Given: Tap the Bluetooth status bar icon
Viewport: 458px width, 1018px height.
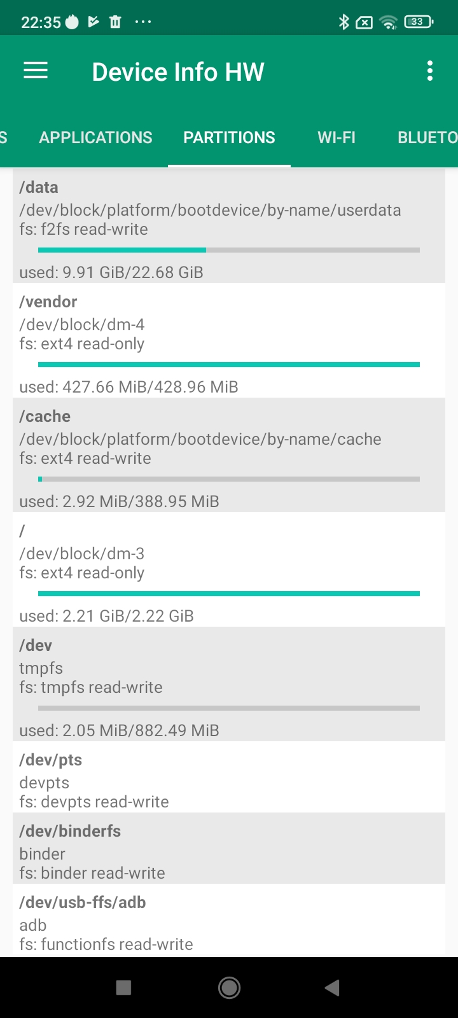Looking at the screenshot, I should pyautogui.click(x=344, y=22).
